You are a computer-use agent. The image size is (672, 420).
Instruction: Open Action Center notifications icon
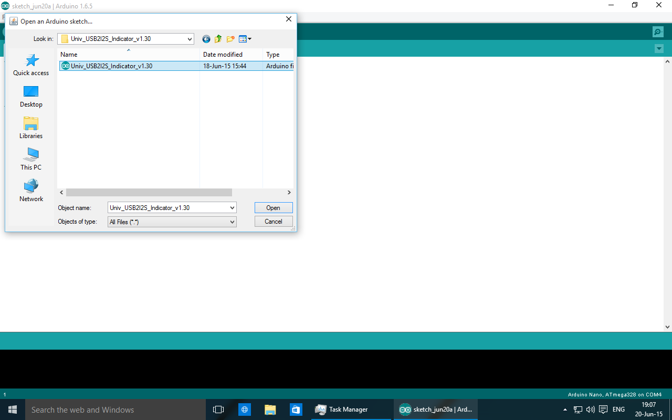[603, 409]
